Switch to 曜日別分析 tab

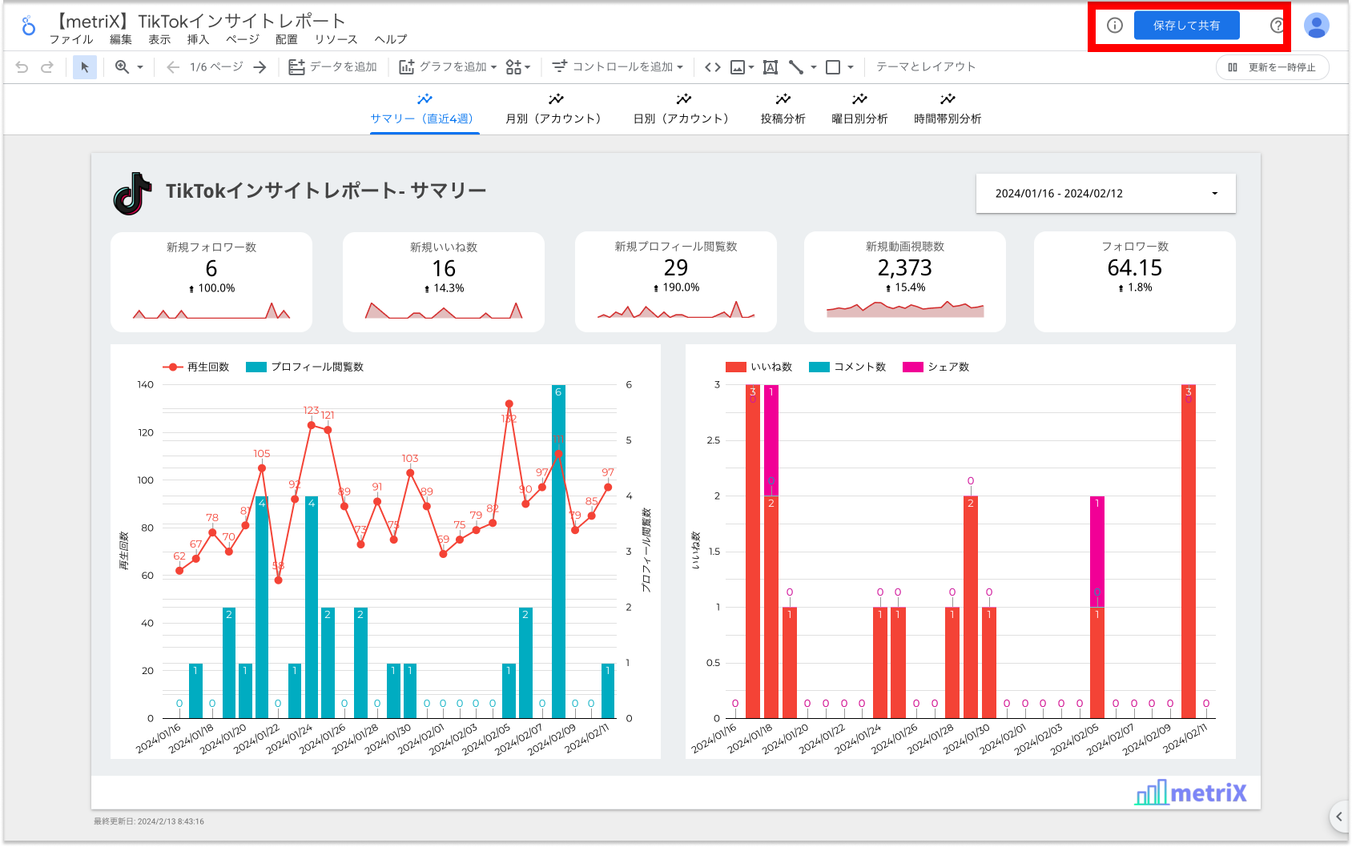click(859, 110)
